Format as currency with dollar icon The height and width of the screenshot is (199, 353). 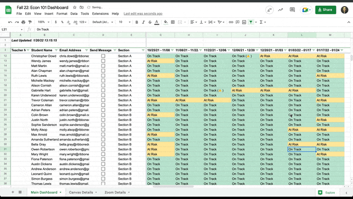(56, 22)
